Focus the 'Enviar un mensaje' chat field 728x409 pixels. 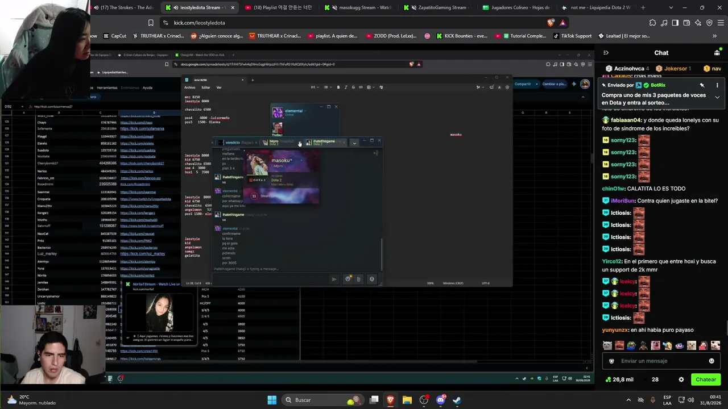click(661, 361)
